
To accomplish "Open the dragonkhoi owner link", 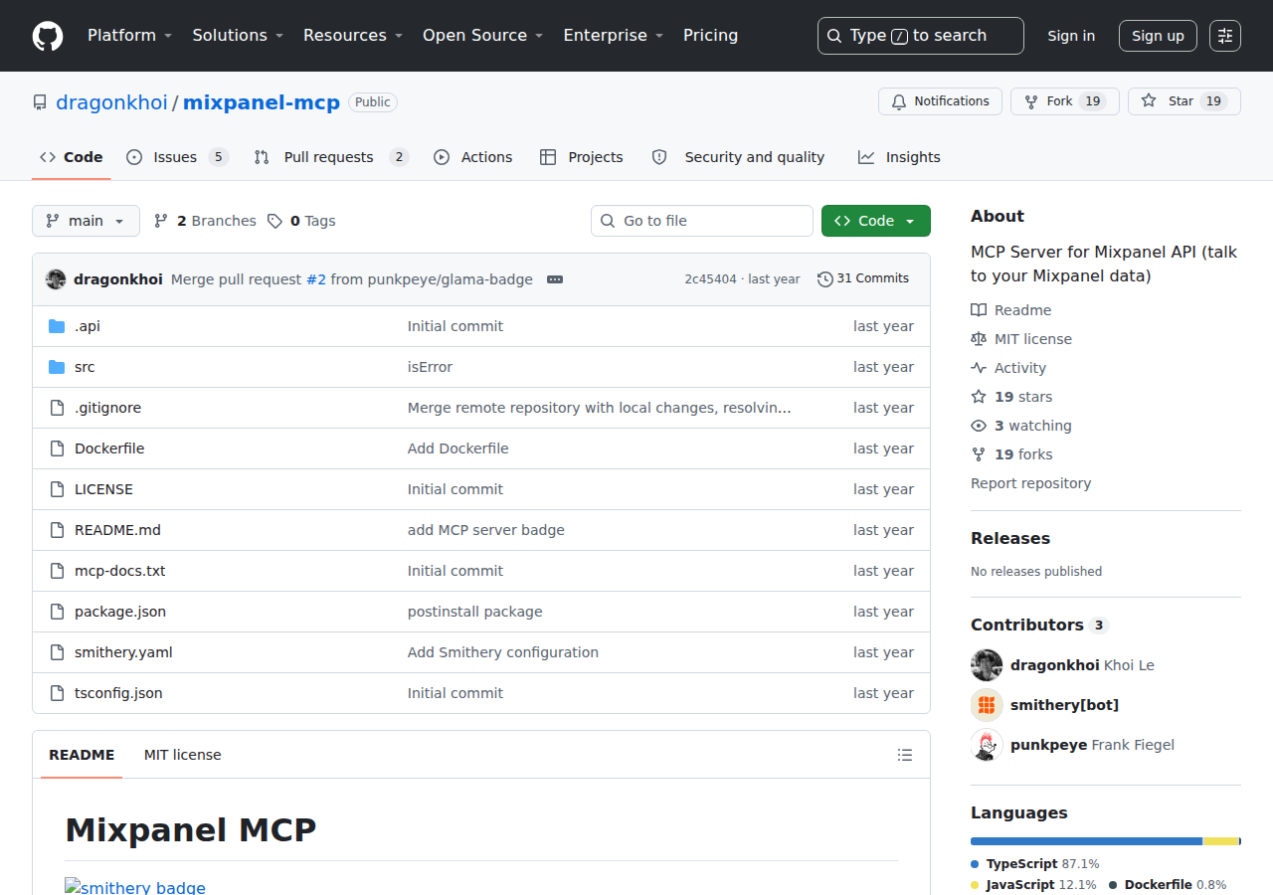I will click(111, 102).
